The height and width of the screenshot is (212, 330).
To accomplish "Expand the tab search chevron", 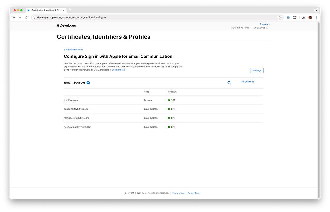I will [x=316, y=10].
